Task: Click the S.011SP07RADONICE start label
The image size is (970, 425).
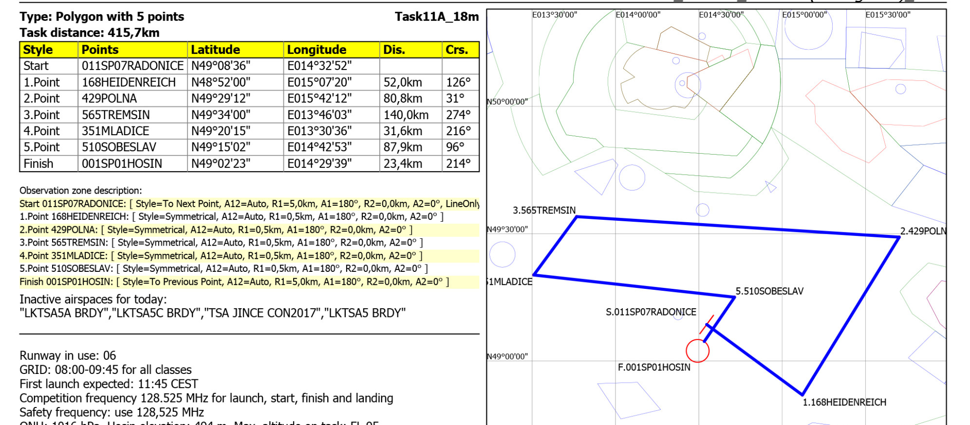Action: 651,312
